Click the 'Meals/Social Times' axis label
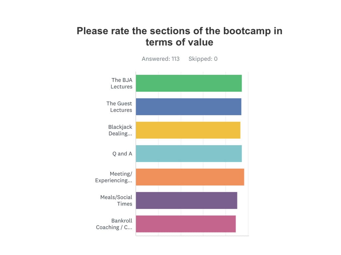The height and width of the screenshot is (255, 341). tap(116, 200)
